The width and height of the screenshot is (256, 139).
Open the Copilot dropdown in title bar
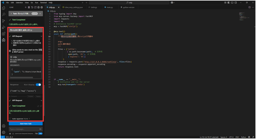click(x=173, y=3)
